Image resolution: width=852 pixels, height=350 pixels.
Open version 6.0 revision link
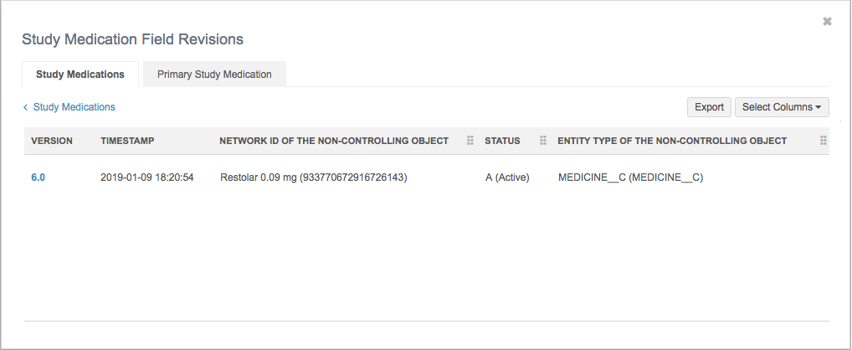click(38, 178)
